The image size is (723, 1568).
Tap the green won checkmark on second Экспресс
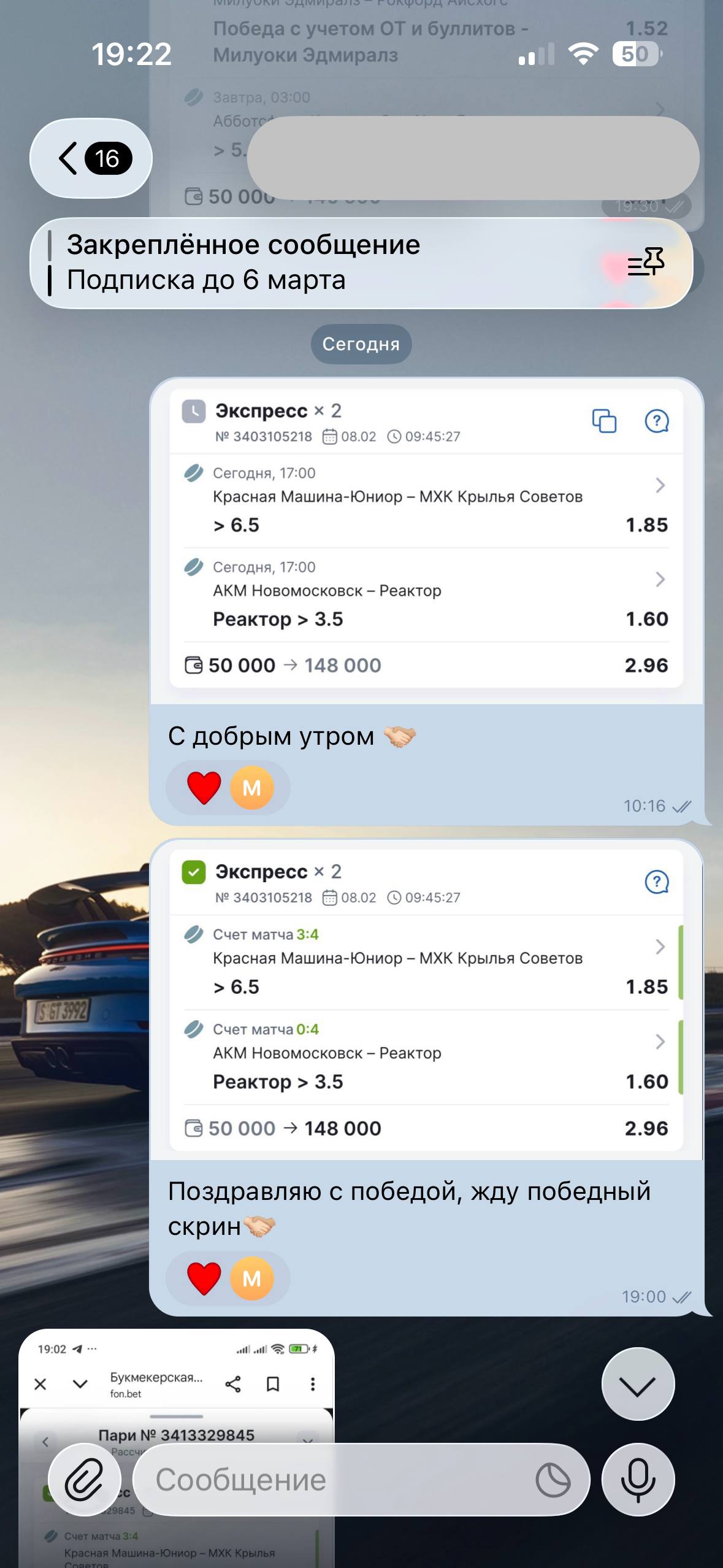(x=194, y=872)
